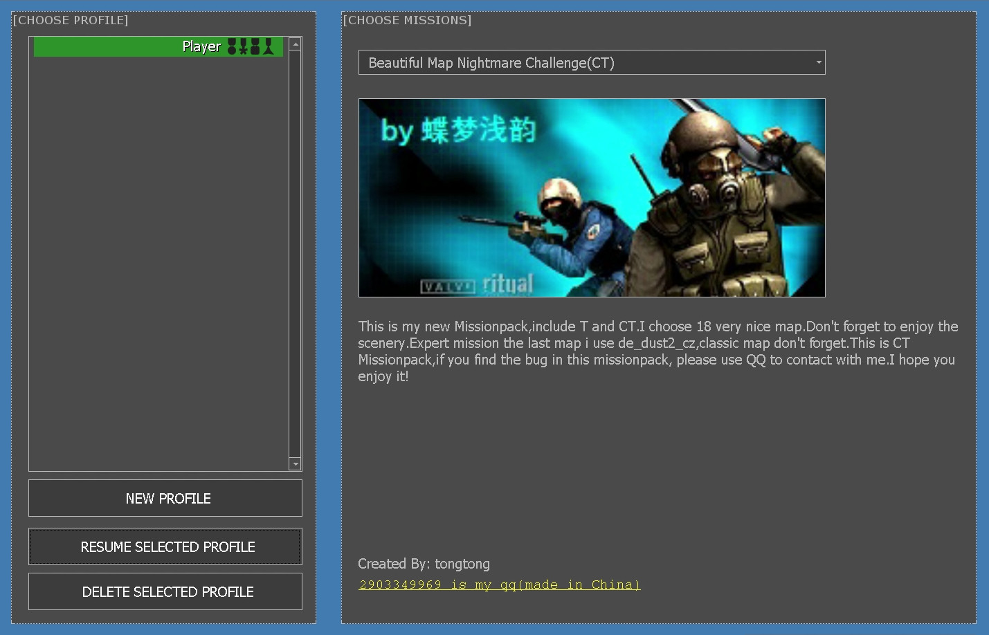Click the ribbon award icon next to Player

click(255, 46)
